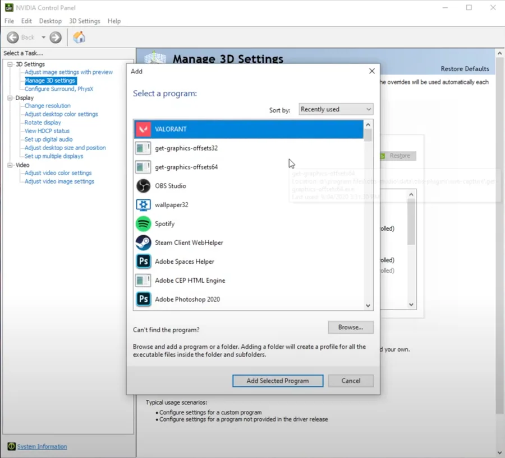Select the VALORANT program icon
This screenshot has width=505, height=458.
click(x=143, y=129)
